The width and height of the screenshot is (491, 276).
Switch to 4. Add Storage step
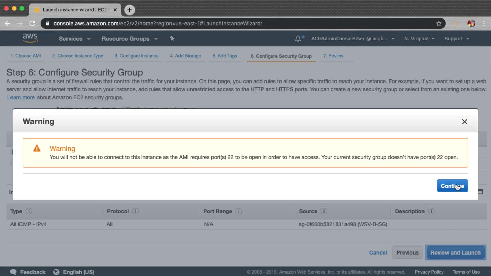pyautogui.click(x=185, y=56)
